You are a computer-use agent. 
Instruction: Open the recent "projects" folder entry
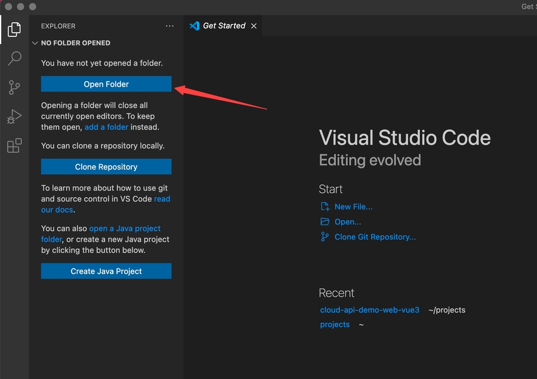point(335,325)
